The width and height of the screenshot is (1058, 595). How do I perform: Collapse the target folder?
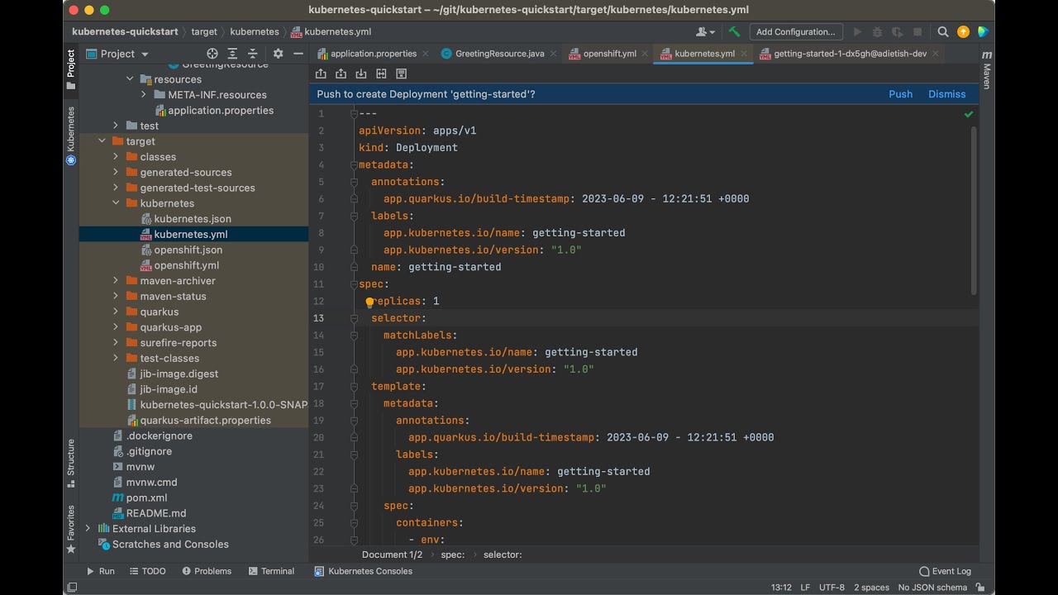(x=102, y=141)
